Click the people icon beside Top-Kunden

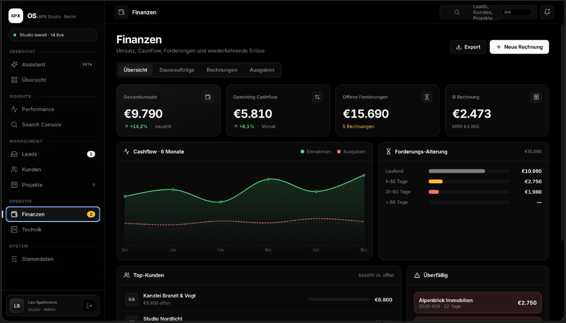(x=127, y=275)
